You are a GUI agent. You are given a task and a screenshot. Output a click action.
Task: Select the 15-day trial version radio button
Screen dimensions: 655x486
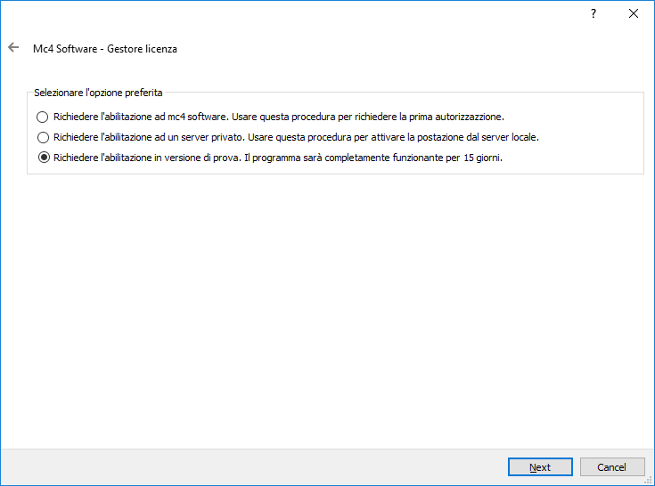click(43, 158)
